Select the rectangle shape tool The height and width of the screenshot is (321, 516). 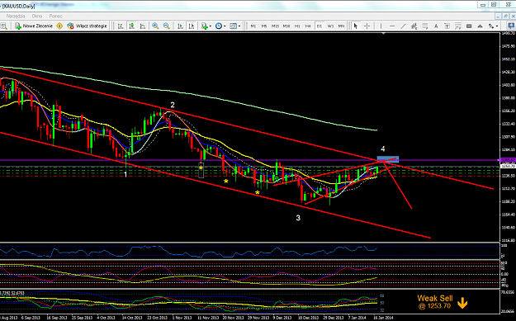point(469,26)
